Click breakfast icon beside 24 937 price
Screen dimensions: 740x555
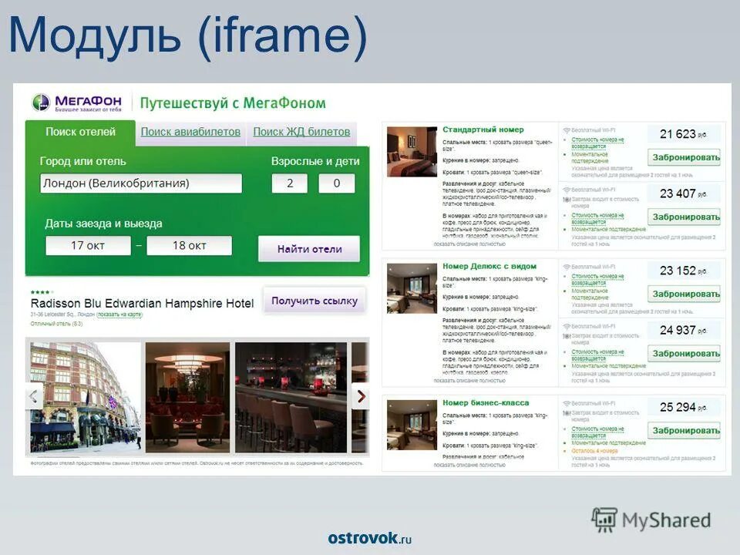[567, 336]
